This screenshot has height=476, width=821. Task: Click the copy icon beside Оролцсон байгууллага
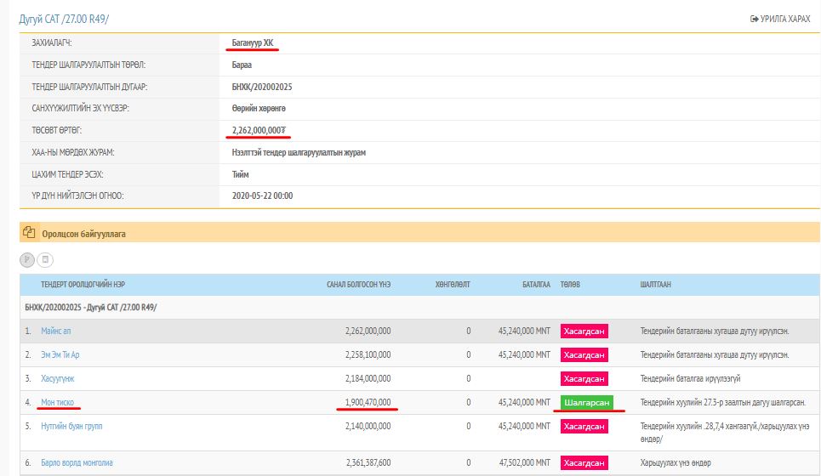click(29, 233)
